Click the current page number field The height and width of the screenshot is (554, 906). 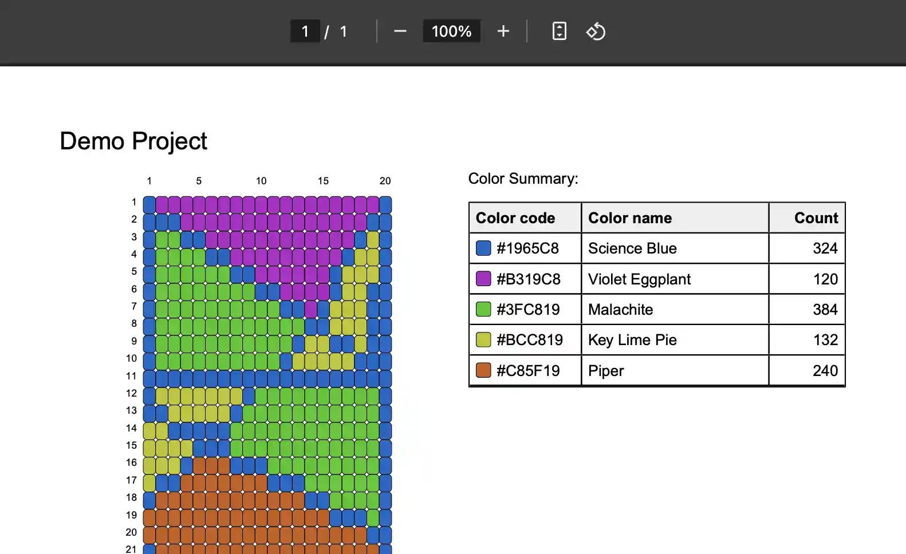305,31
